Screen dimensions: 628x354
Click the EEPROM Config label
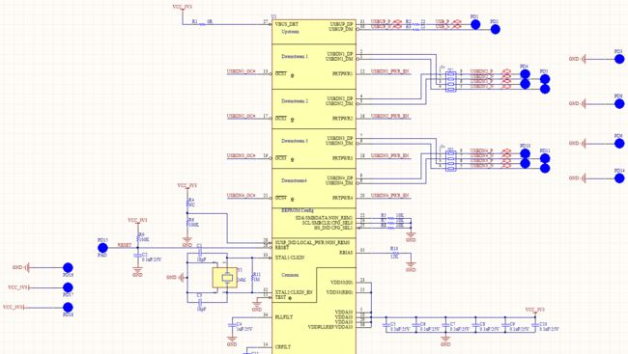coord(298,210)
